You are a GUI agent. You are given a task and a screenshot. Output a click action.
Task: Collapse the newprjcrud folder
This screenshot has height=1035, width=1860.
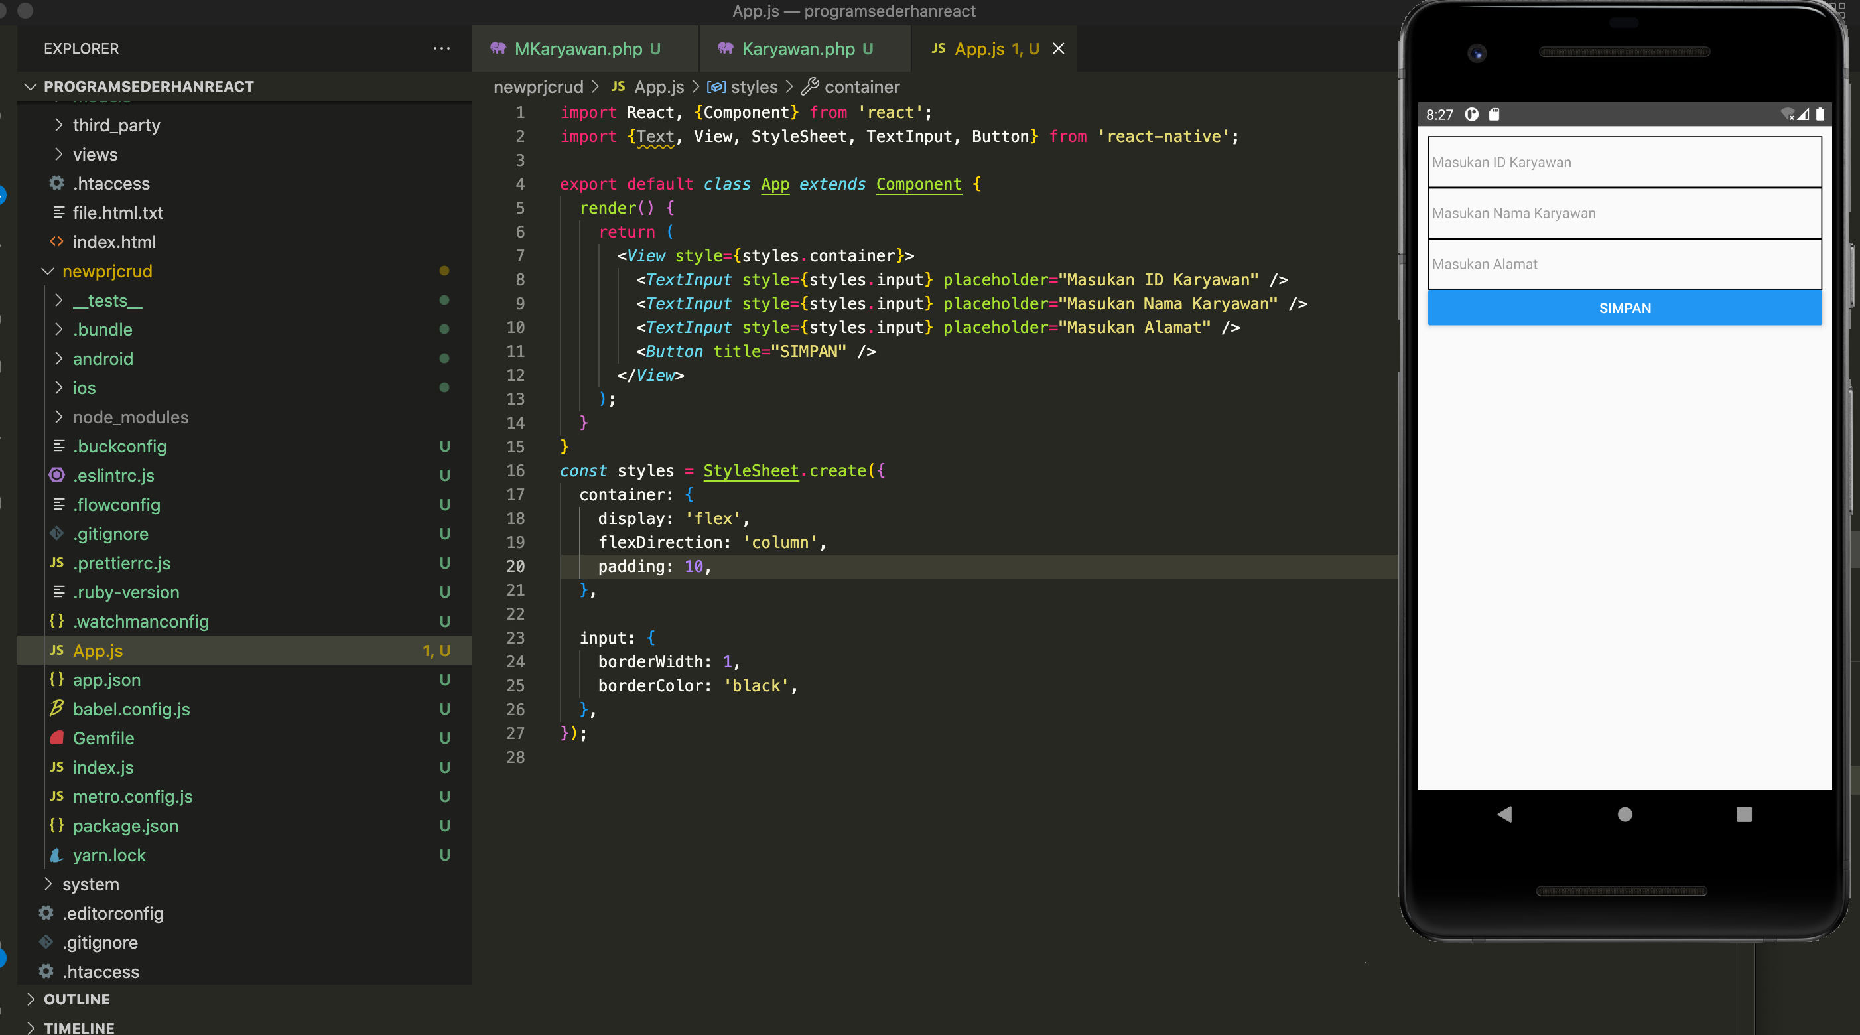pos(107,271)
